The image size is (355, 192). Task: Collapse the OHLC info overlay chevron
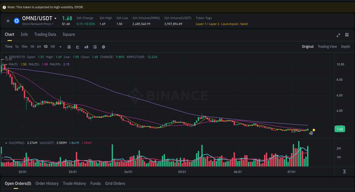click(x=6, y=57)
